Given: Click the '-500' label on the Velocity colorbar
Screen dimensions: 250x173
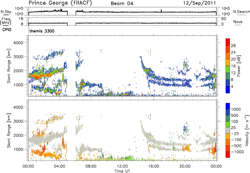Looking at the screenshot, I should [236, 146].
